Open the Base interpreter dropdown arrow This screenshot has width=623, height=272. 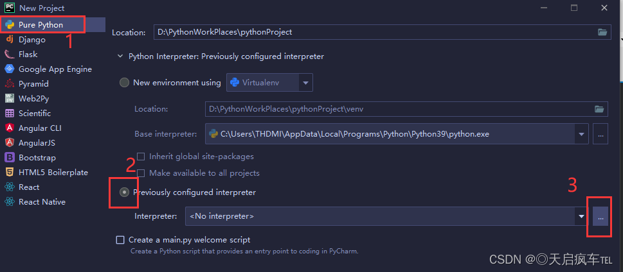582,134
